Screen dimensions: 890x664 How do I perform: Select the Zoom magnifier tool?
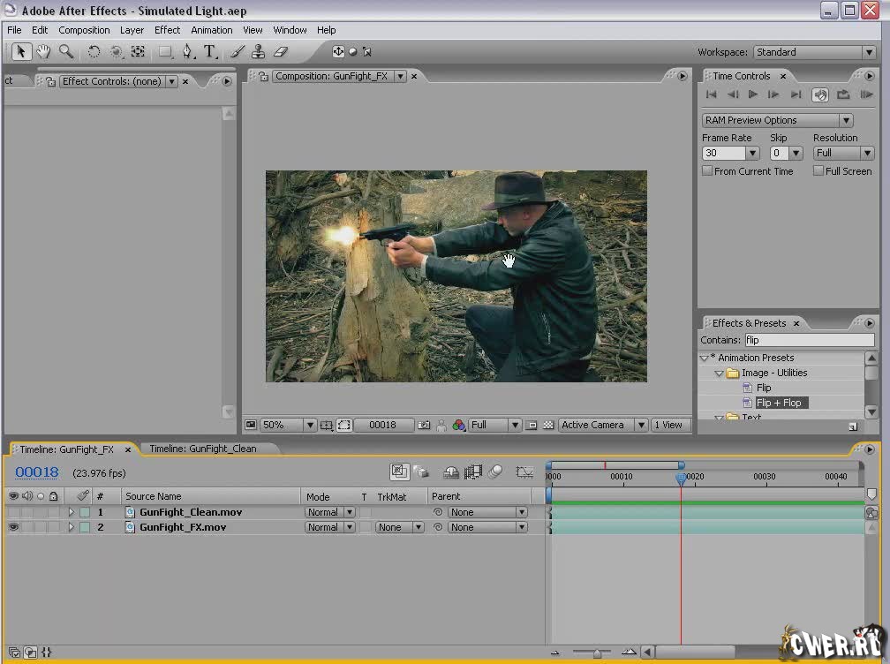pyautogui.click(x=66, y=52)
